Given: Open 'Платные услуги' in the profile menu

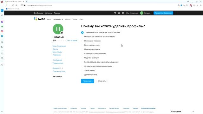Looking at the screenshot, I should coord(59,71).
